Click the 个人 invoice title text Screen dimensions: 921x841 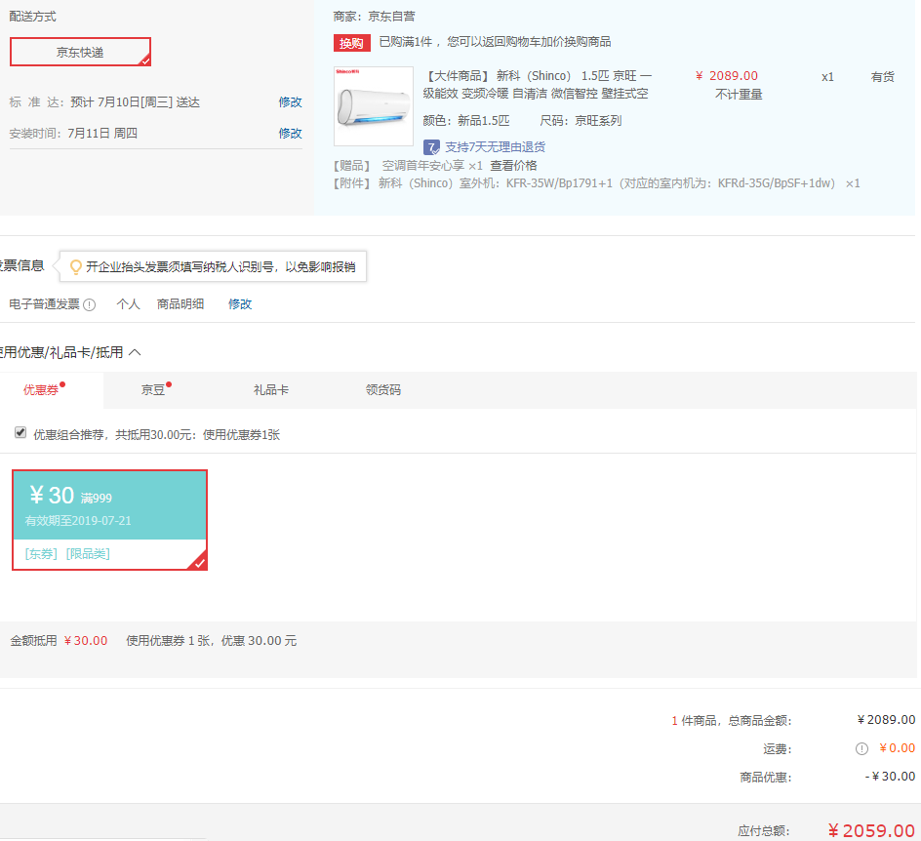(x=128, y=304)
